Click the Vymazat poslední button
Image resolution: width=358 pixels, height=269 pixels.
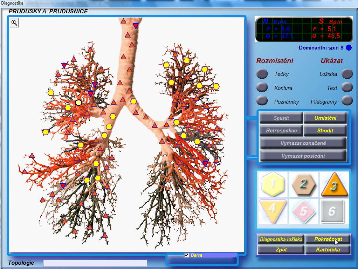303,156
